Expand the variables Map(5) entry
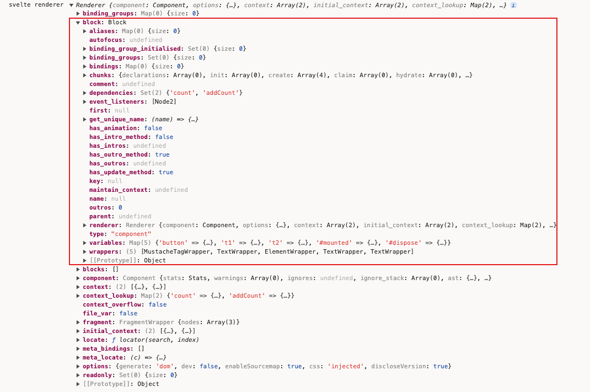 tap(85, 243)
